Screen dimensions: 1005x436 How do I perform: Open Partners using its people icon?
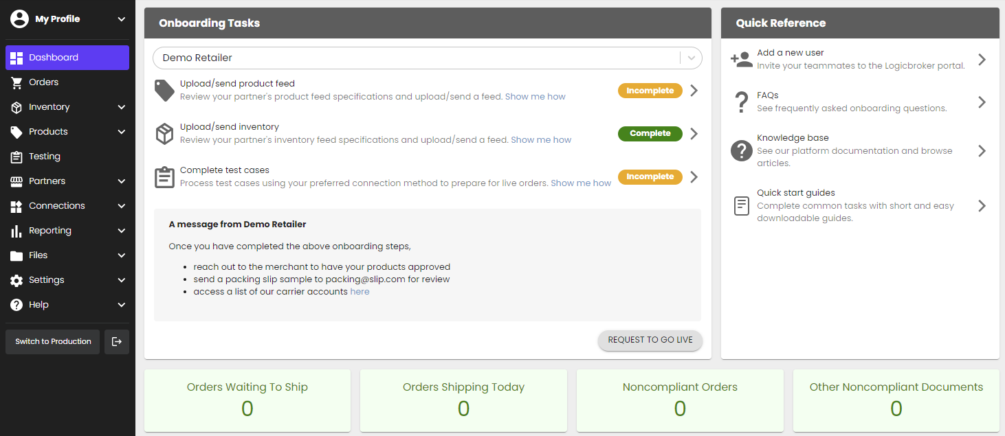(17, 181)
